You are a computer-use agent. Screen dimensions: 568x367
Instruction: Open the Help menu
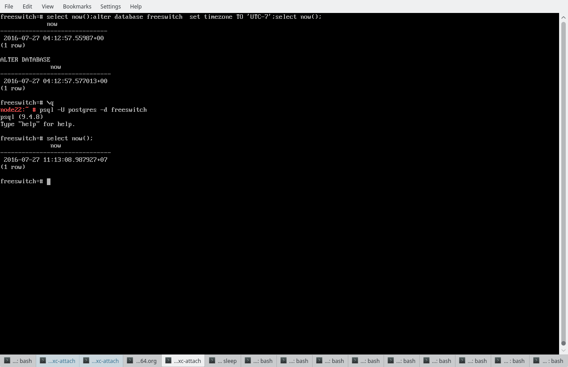[136, 6]
